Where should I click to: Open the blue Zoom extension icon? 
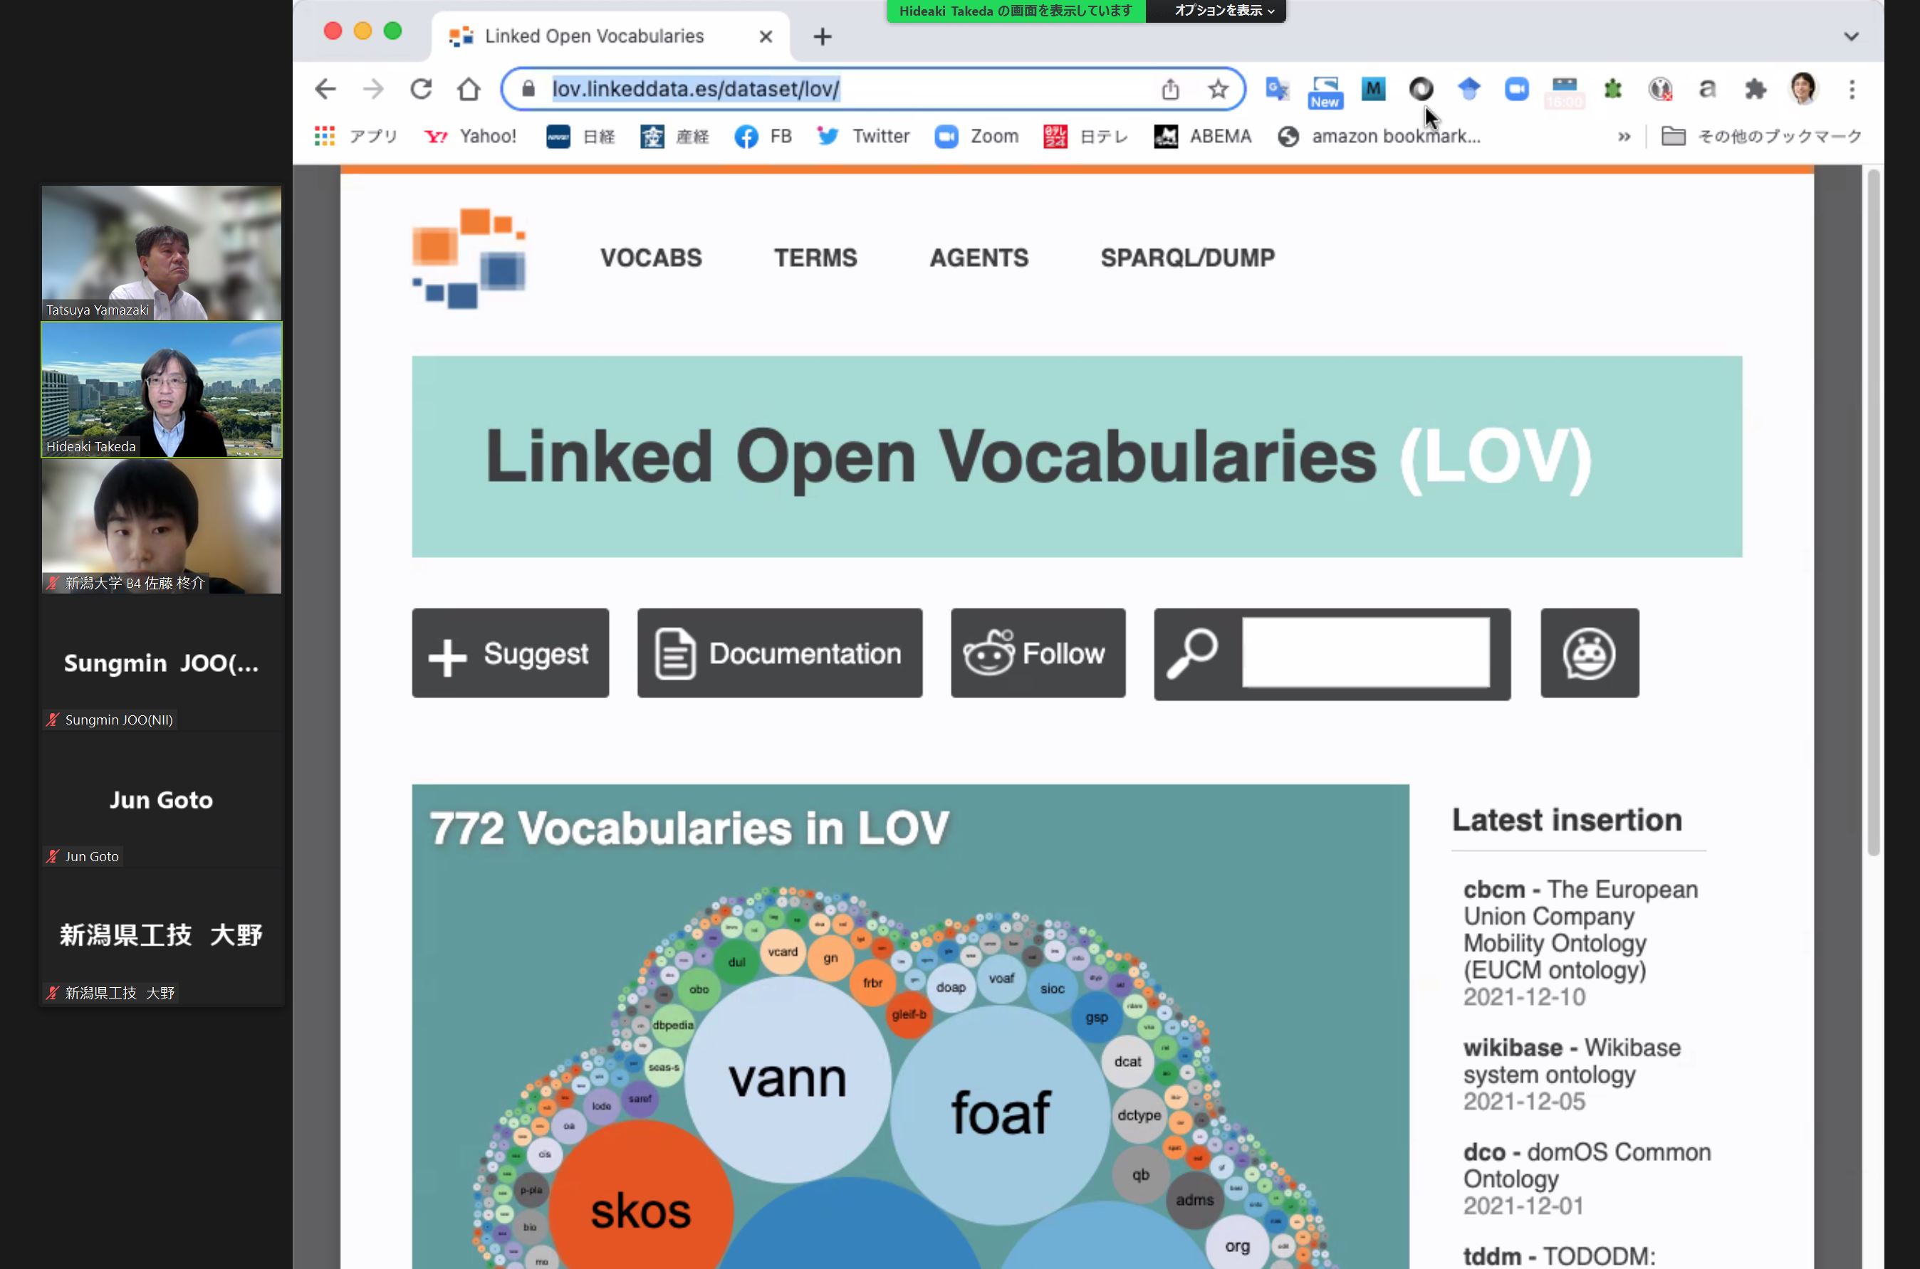tap(1517, 89)
